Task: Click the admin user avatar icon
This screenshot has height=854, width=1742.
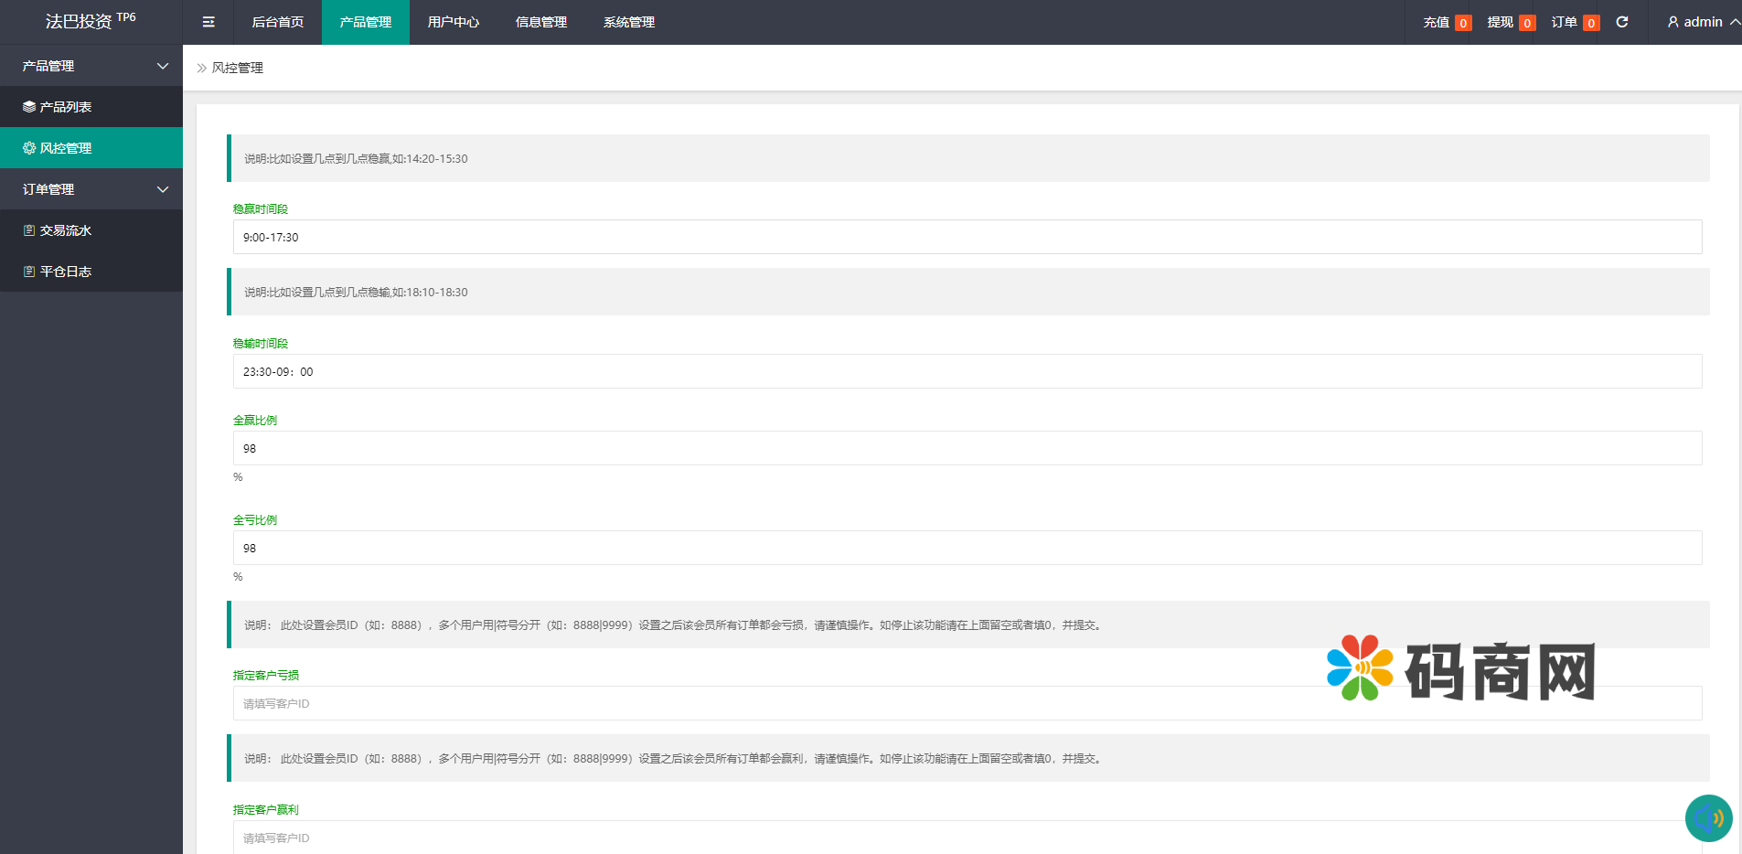Action: pos(1673,22)
